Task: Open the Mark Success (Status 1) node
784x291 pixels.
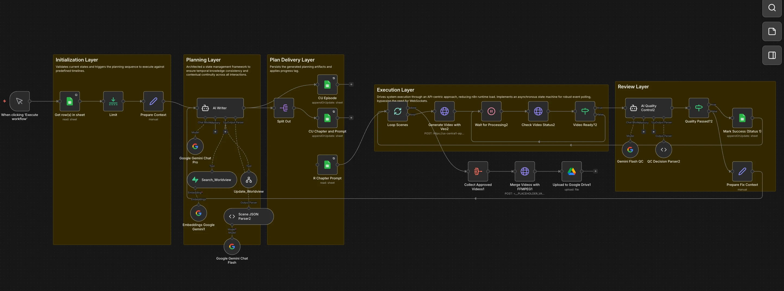Action: (742, 118)
